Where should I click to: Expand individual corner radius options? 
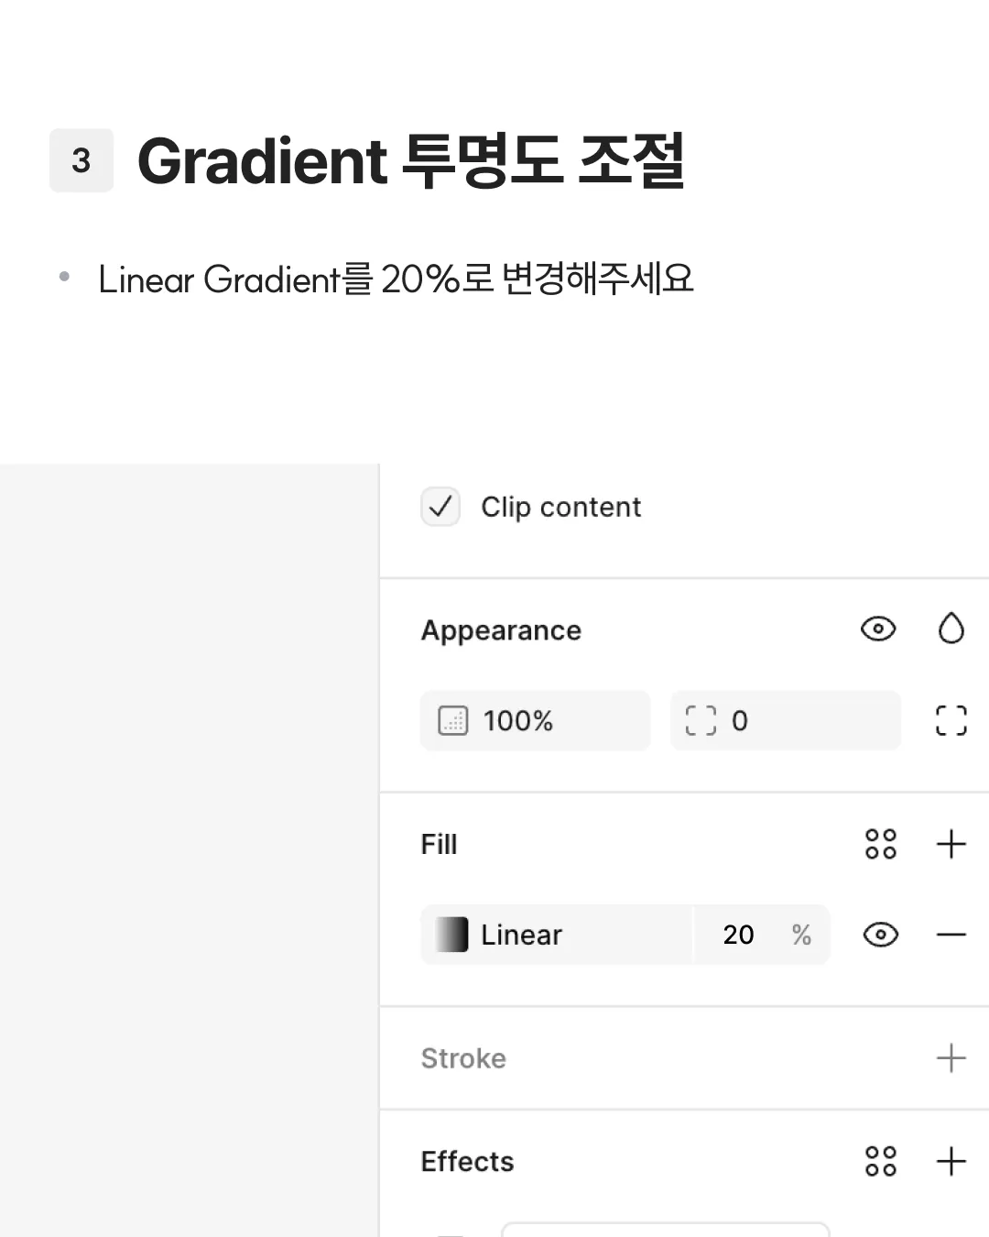pos(951,721)
